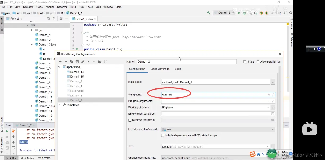Dump threads camera icon in Run panel

[x=7, y=143]
